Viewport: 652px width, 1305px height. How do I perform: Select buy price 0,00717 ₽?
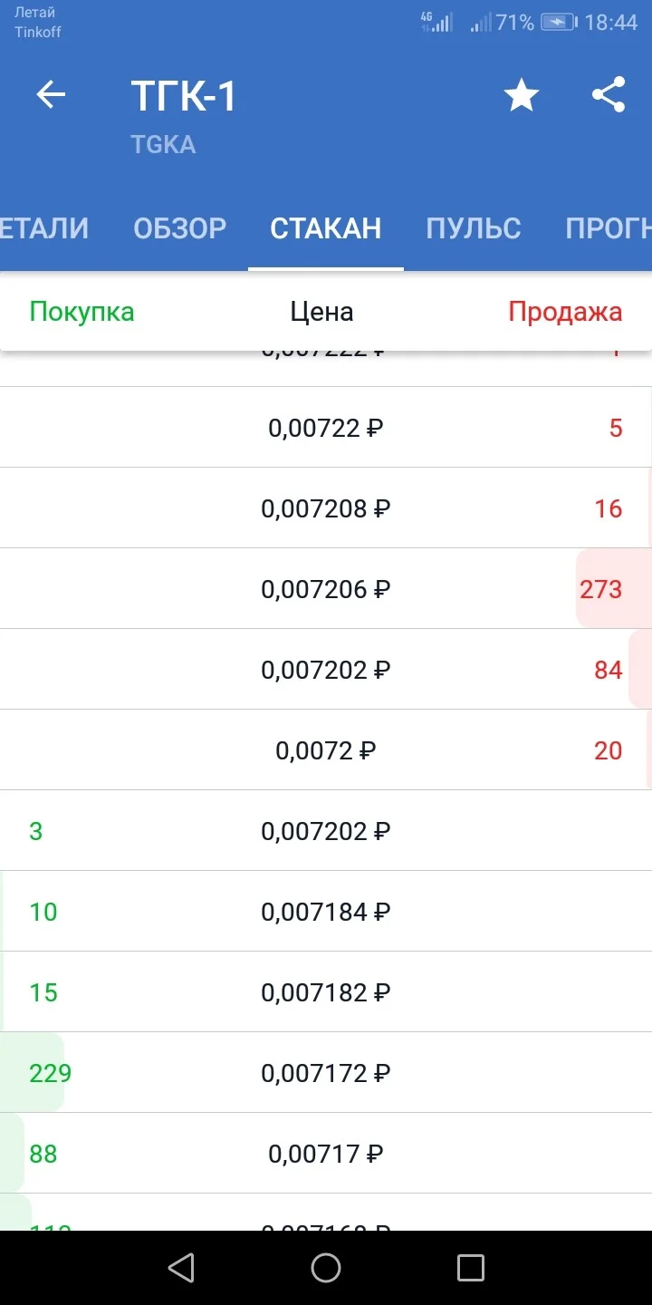(326, 1154)
